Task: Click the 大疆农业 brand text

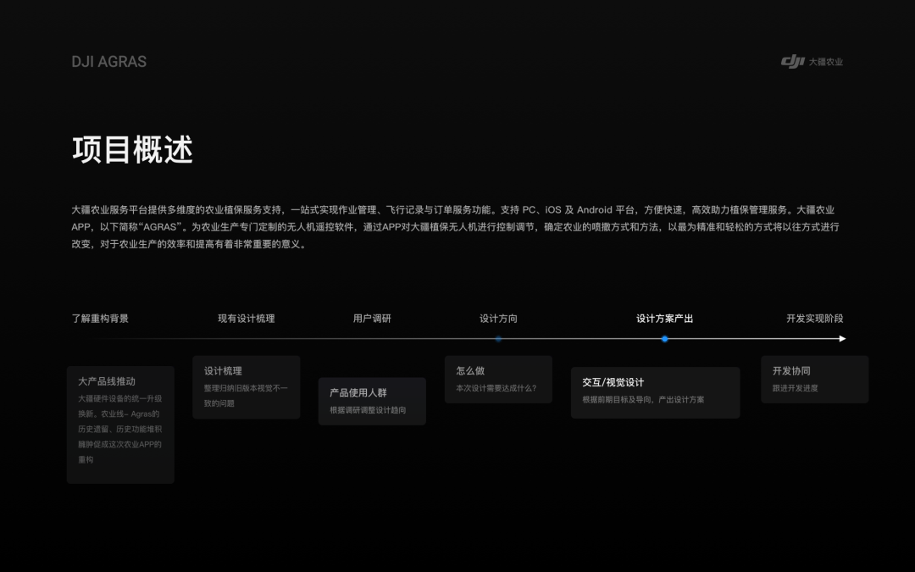Action: (x=826, y=62)
